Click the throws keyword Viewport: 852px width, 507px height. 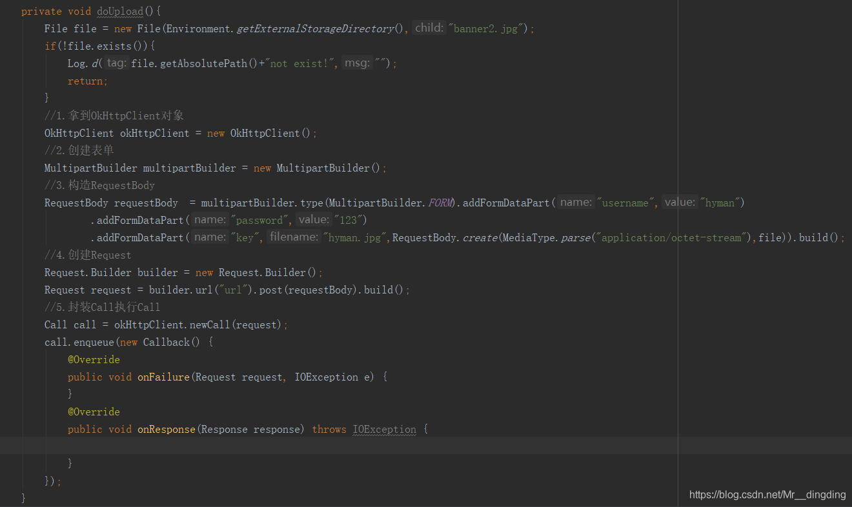[x=329, y=430]
